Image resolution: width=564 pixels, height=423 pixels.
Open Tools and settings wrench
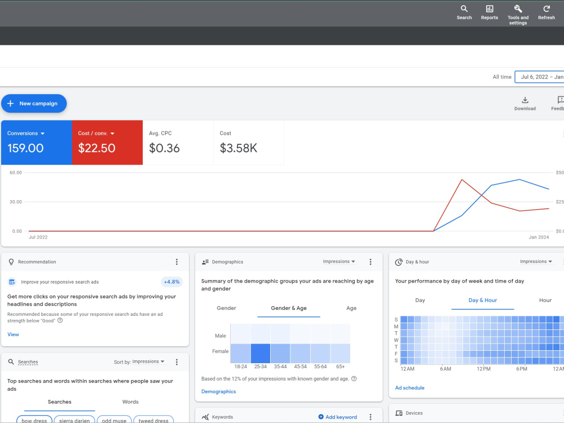[x=518, y=15]
